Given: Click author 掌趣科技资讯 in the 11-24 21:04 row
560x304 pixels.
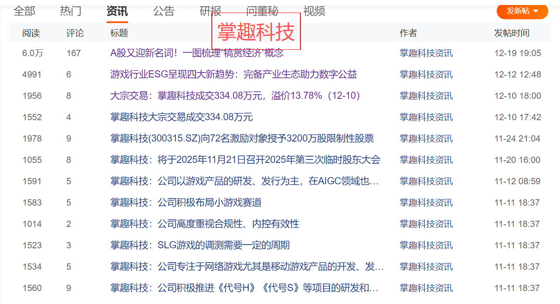Looking at the screenshot, I should coord(426,139).
